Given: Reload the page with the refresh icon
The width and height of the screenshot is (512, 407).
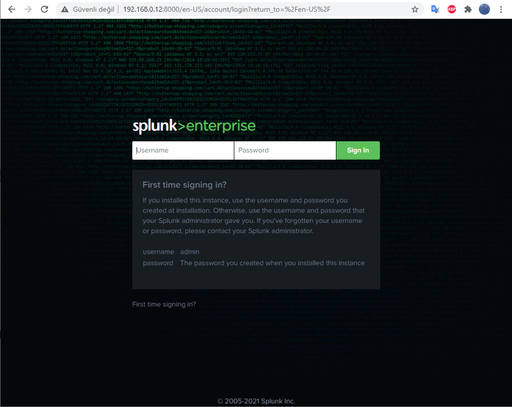Looking at the screenshot, I should 44,9.
